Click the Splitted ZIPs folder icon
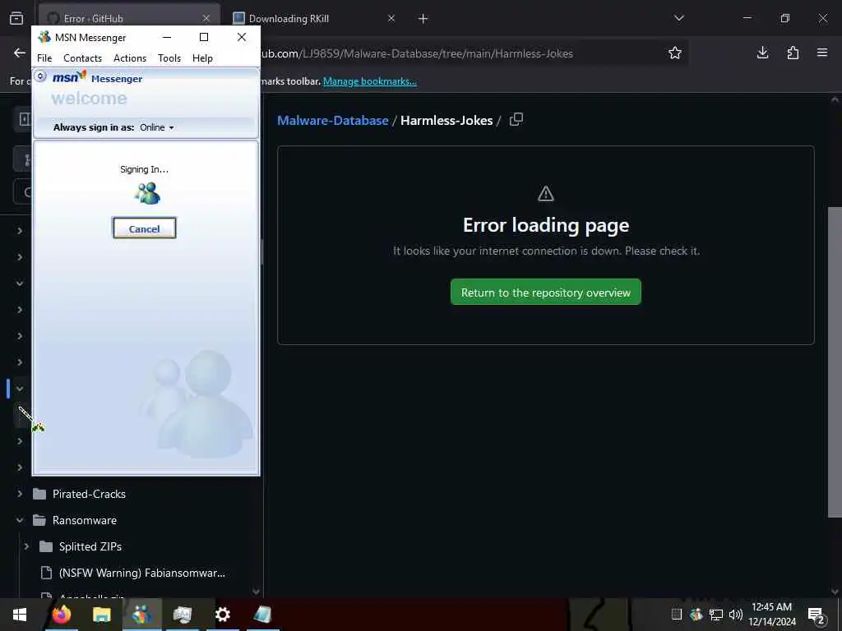Viewport: 842px width, 631px height. [x=46, y=546]
